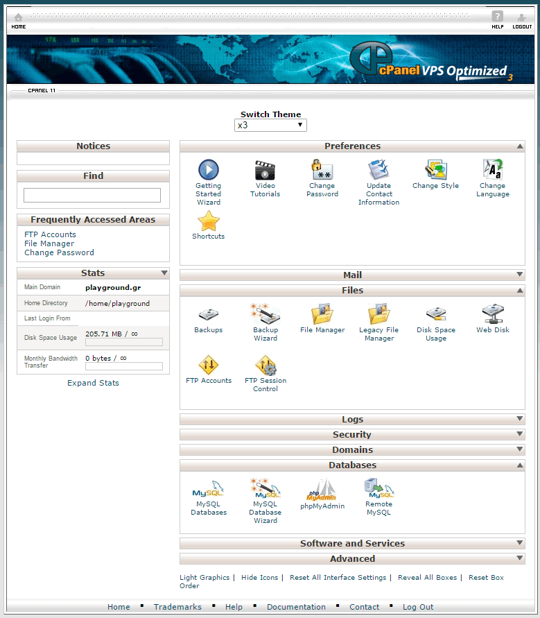Viewport: 540px width, 618px height.
Task: Collapse the Databases section
Action: pyautogui.click(x=520, y=465)
